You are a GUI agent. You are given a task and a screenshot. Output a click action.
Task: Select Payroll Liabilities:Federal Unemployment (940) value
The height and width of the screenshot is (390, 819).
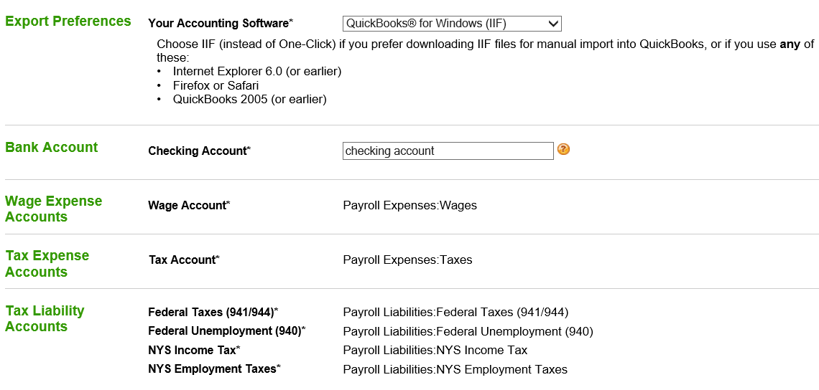pos(468,331)
